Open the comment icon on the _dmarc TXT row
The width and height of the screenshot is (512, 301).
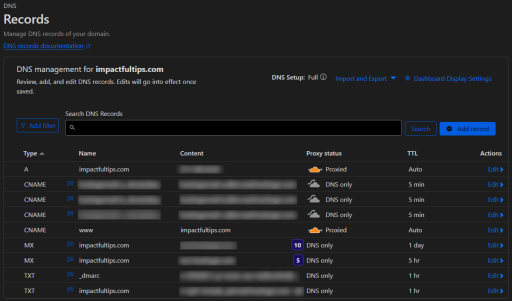(x=70, y=275)
